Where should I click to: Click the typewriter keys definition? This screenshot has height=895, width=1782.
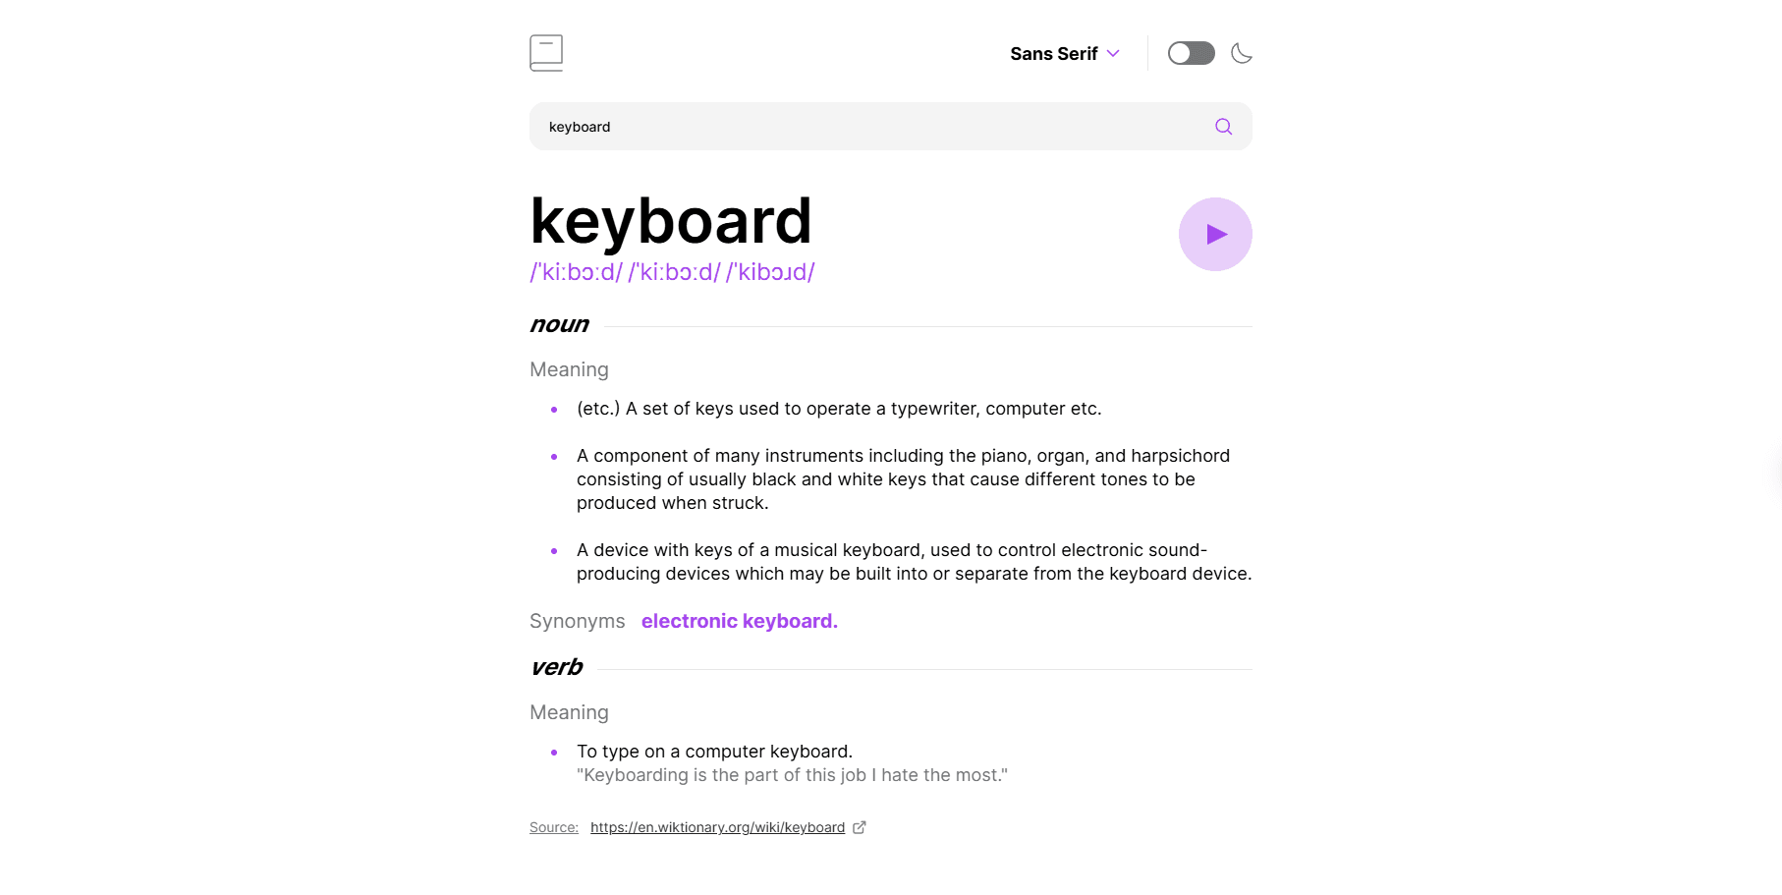839,409
